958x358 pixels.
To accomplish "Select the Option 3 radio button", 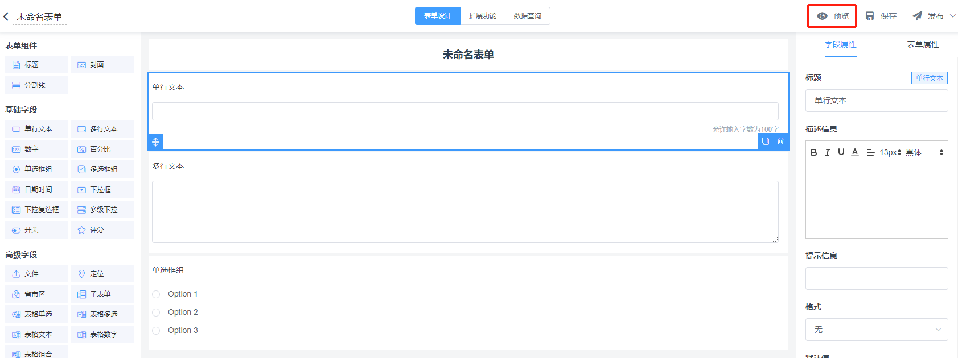I will tap(157, 330).
